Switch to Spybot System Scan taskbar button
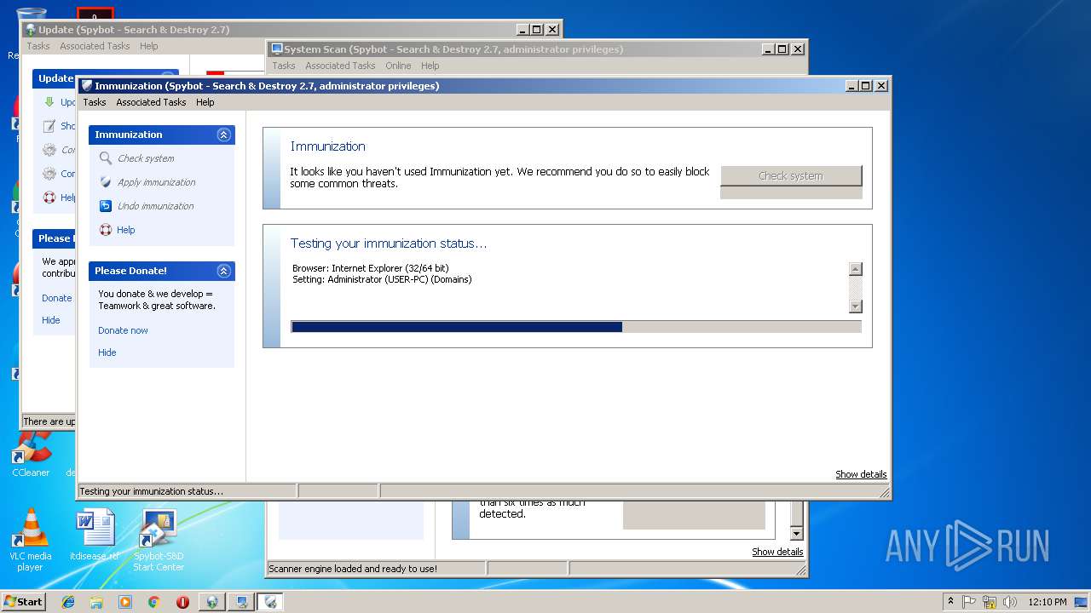 tap(241, 602)
